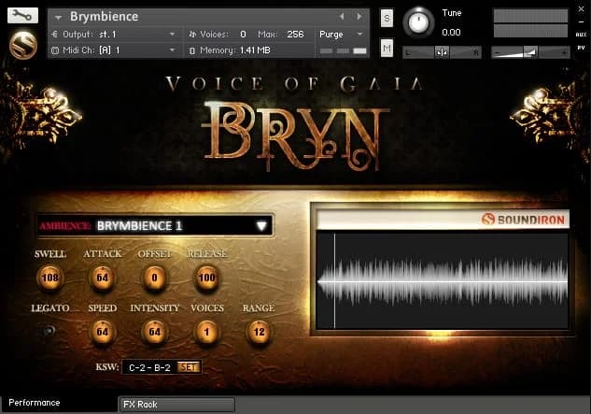Toggle the Legato switch

click(49, 331)
